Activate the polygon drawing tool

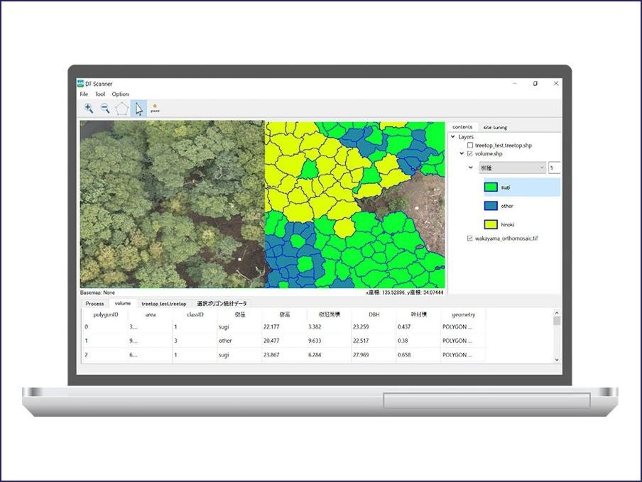(122, 109)
